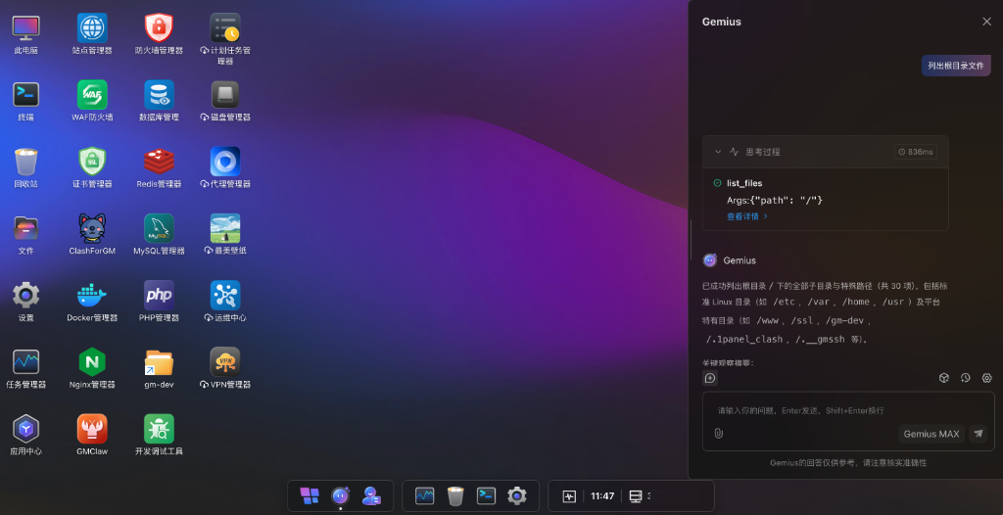
Task: Open the recycle bin in the dock
Action: tap(455, 495)
